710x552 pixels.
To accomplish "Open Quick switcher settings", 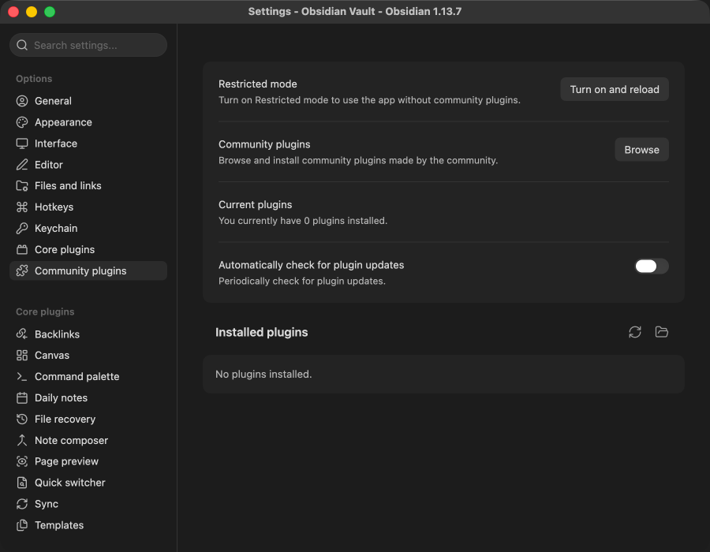I will (88, 483).
